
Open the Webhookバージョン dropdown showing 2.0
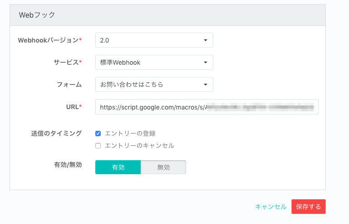tap(154, 40)
